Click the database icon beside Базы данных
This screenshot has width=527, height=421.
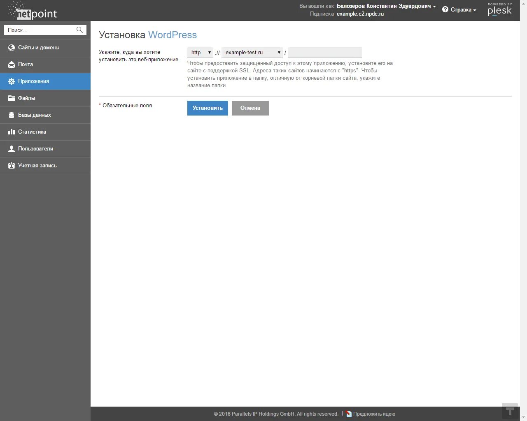coord(12,115)
